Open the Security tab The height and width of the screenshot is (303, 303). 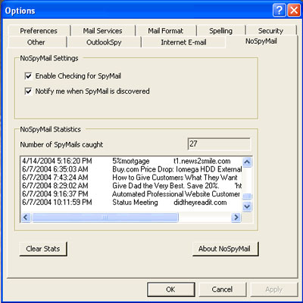[x=270, y=31]
